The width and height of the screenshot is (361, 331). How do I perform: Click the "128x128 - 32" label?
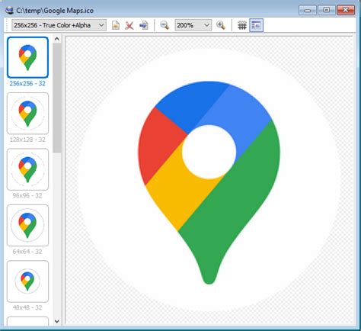click(27, 140)
